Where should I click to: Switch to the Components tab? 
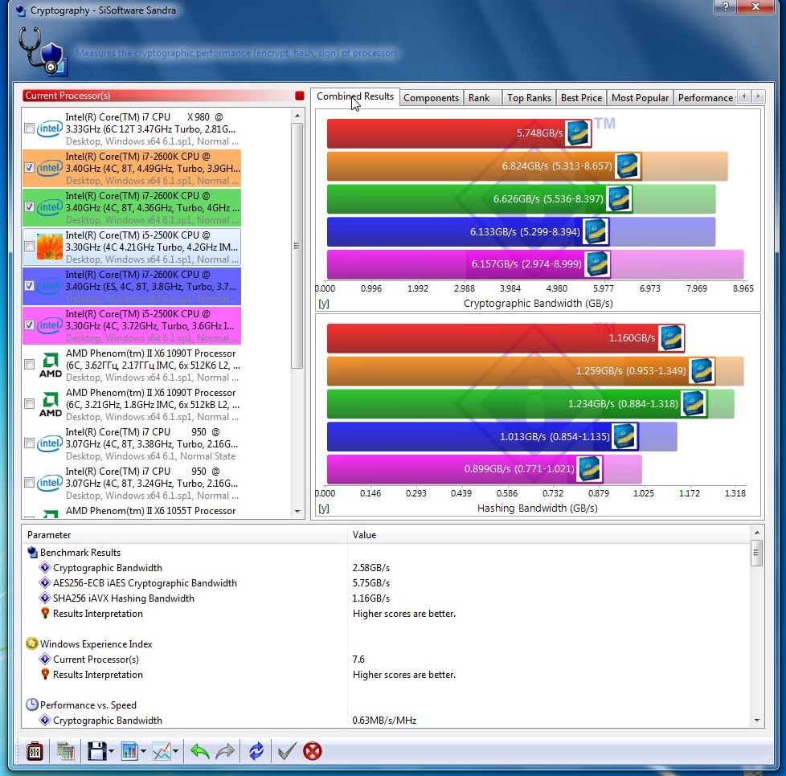click(431, 98)
